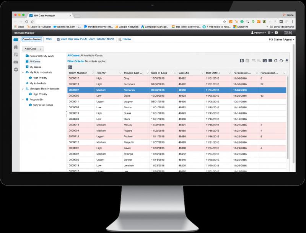Open Date of Loss column dropdown arrow

[x=175, y=73]
